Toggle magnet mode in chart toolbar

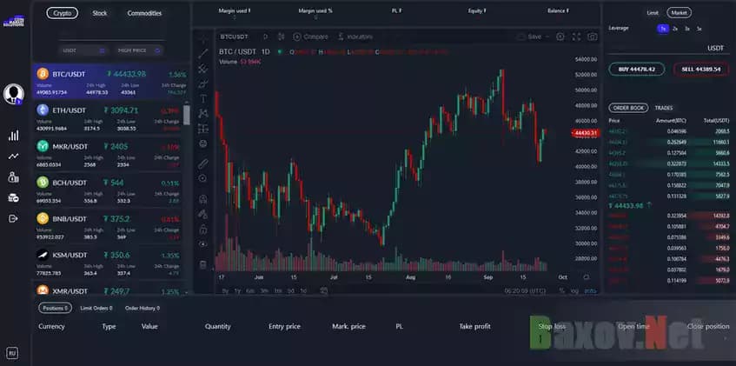pyautogui.click(x=203, y=199)
